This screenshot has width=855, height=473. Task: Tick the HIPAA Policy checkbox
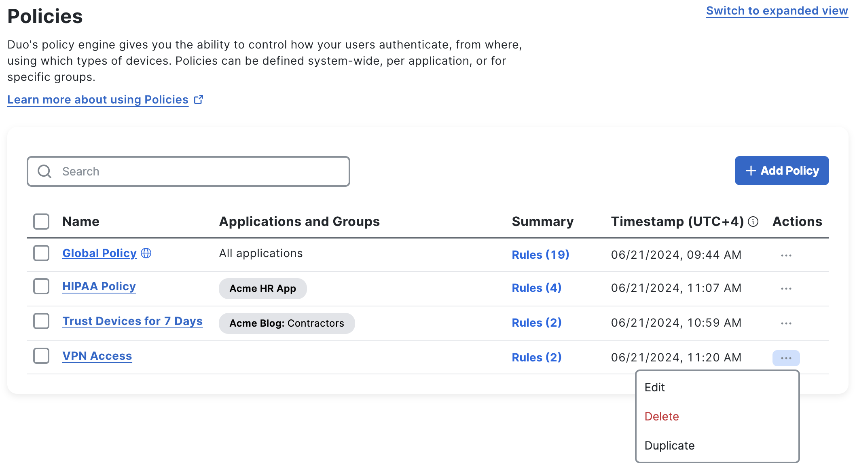[x=41, y=286]
